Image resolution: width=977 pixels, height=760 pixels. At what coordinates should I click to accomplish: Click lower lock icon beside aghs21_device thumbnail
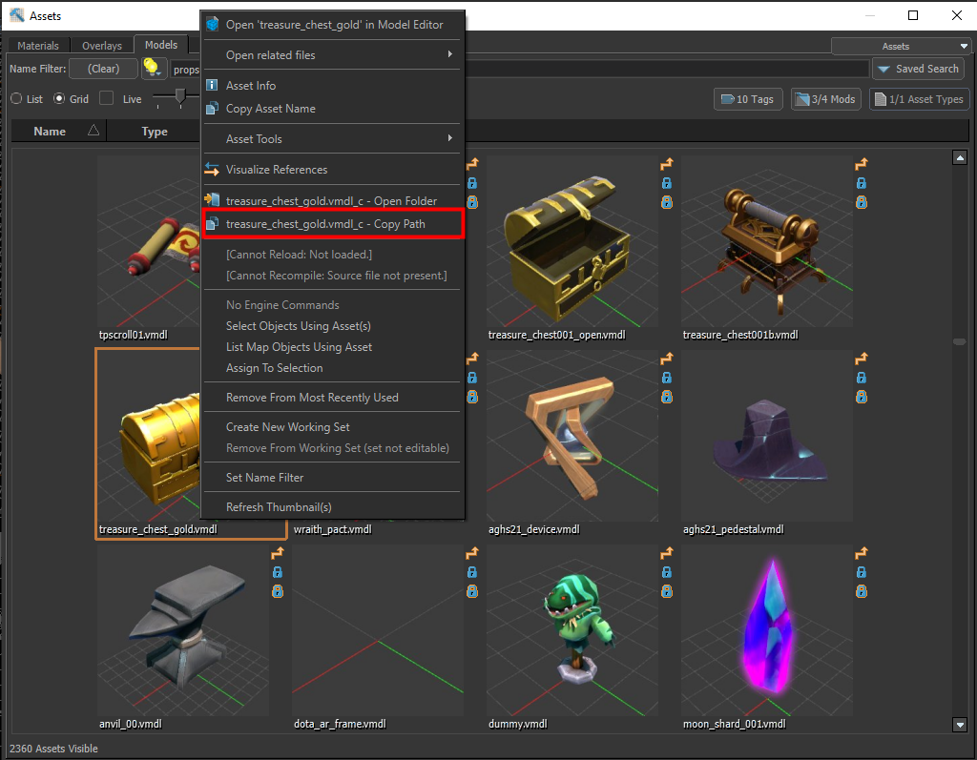point(667,397)
